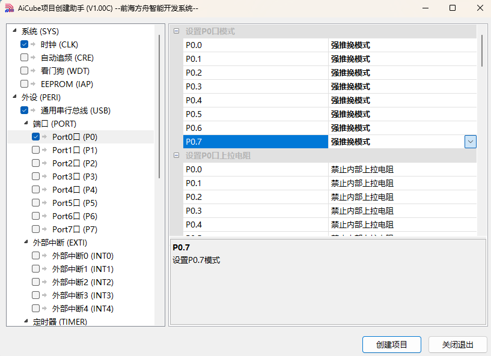The width and height of the screenshot is (491, 356).
Task: Click the arrow icon next to 看门狗 (WDT)
Action: click(x=33, y=71)
